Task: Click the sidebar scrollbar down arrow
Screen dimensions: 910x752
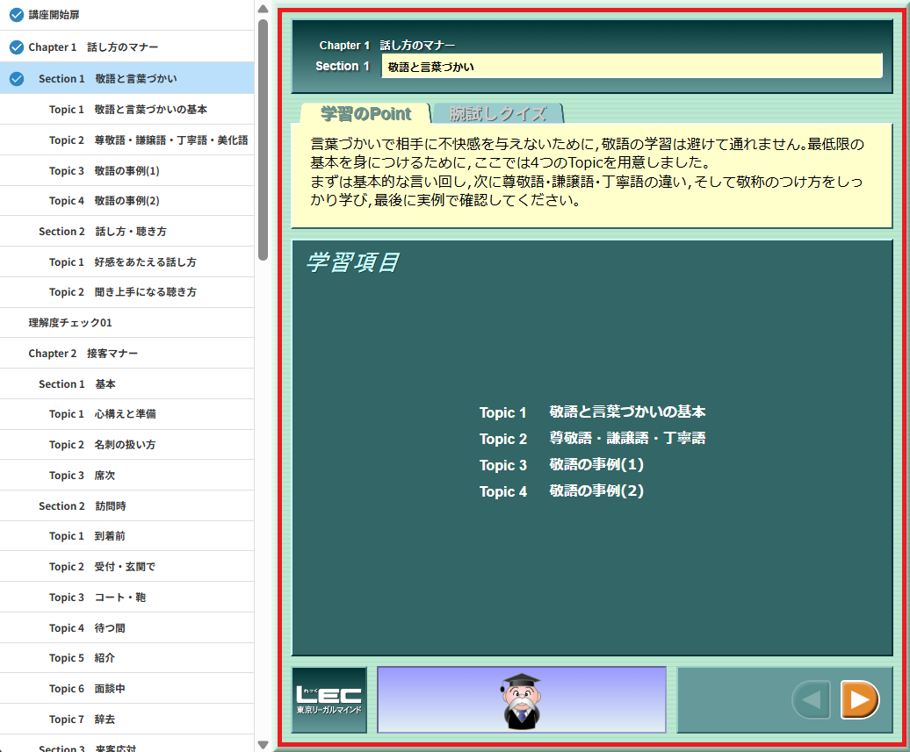Action: point(263,744)
